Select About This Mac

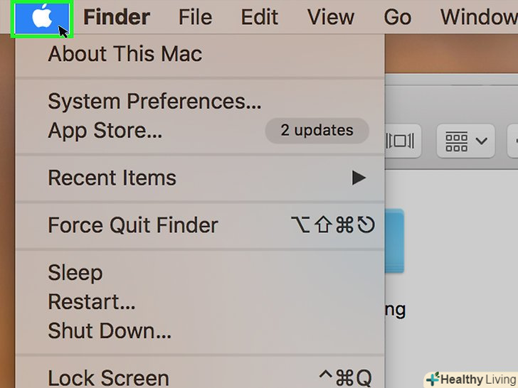point(125,54)
